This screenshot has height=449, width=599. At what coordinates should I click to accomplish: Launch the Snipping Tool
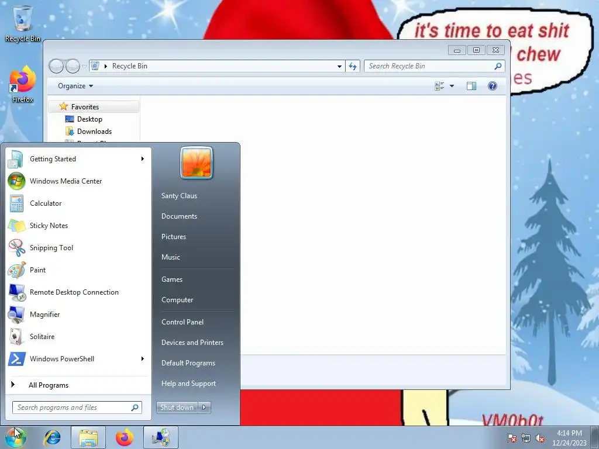pos(78,247)
